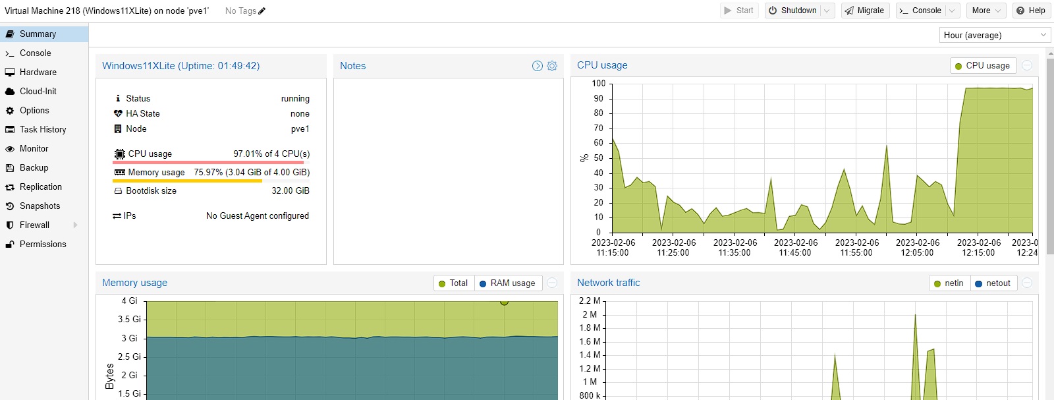Screen dimensions: 1054x400
Task: Click the '97.01% of 4 CPU(s)' value
Action: [x=271, y=154]
